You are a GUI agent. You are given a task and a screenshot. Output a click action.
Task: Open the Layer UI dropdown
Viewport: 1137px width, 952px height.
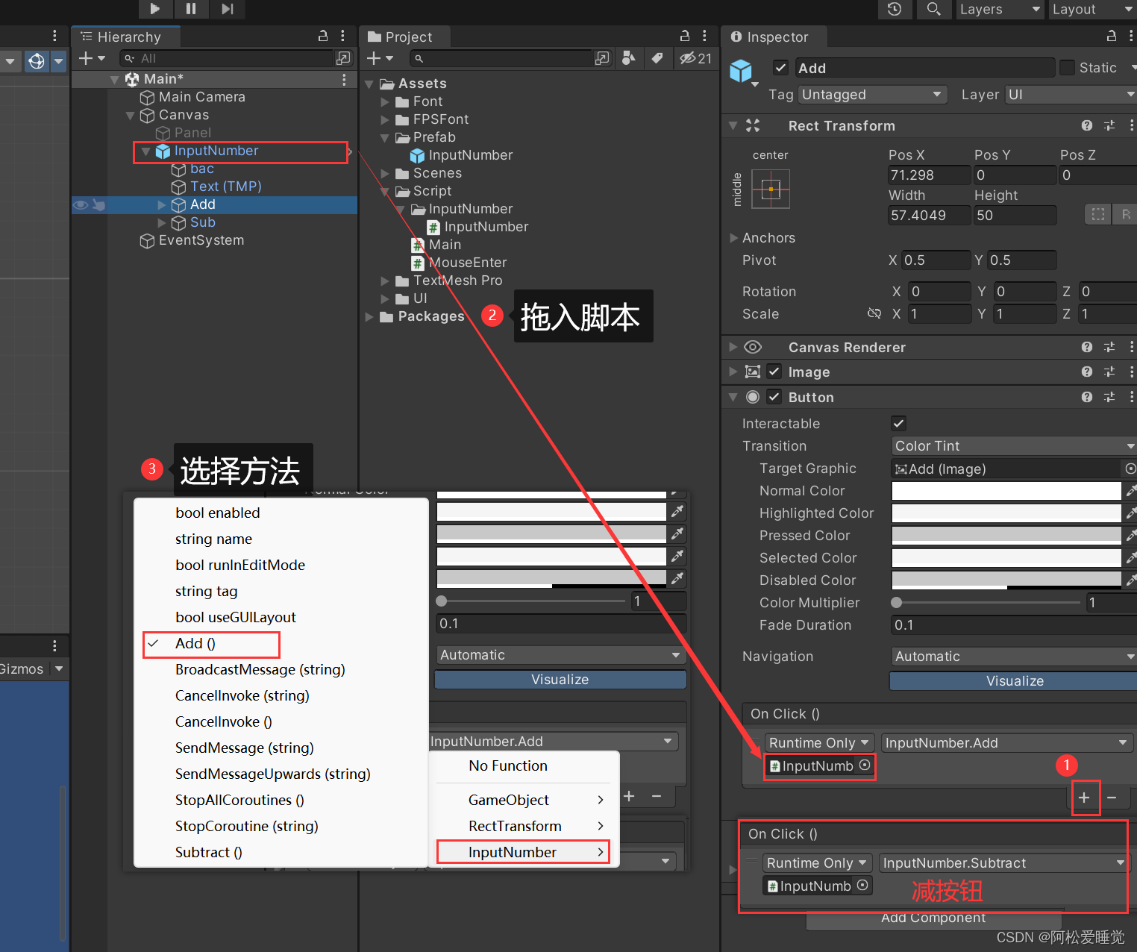click(1071, 95)
